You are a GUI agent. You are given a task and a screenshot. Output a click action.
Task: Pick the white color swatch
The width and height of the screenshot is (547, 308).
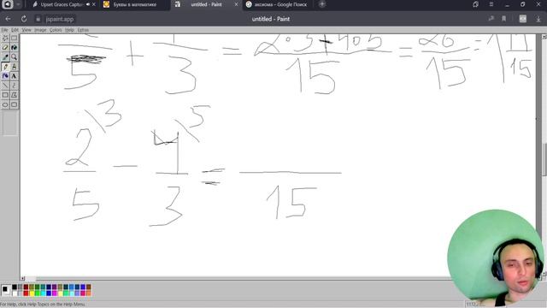pos(15,293)
